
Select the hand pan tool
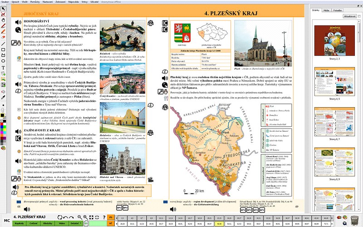click(x=3, y=20)
